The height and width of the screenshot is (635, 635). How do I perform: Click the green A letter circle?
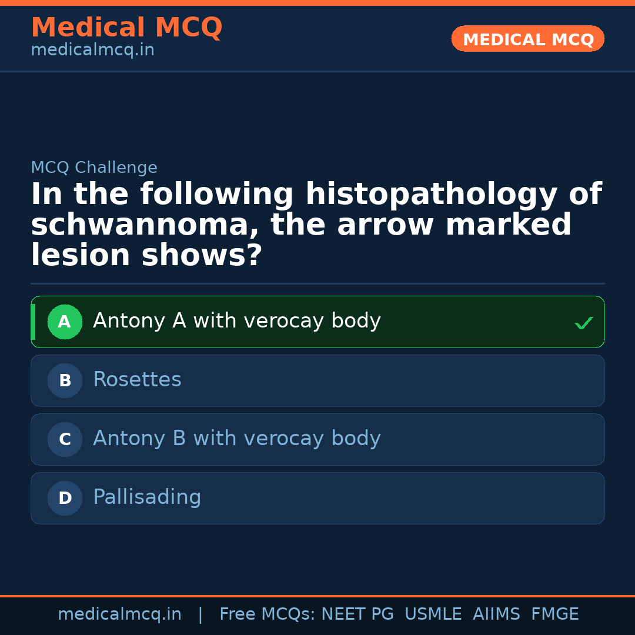click(65, 322)
